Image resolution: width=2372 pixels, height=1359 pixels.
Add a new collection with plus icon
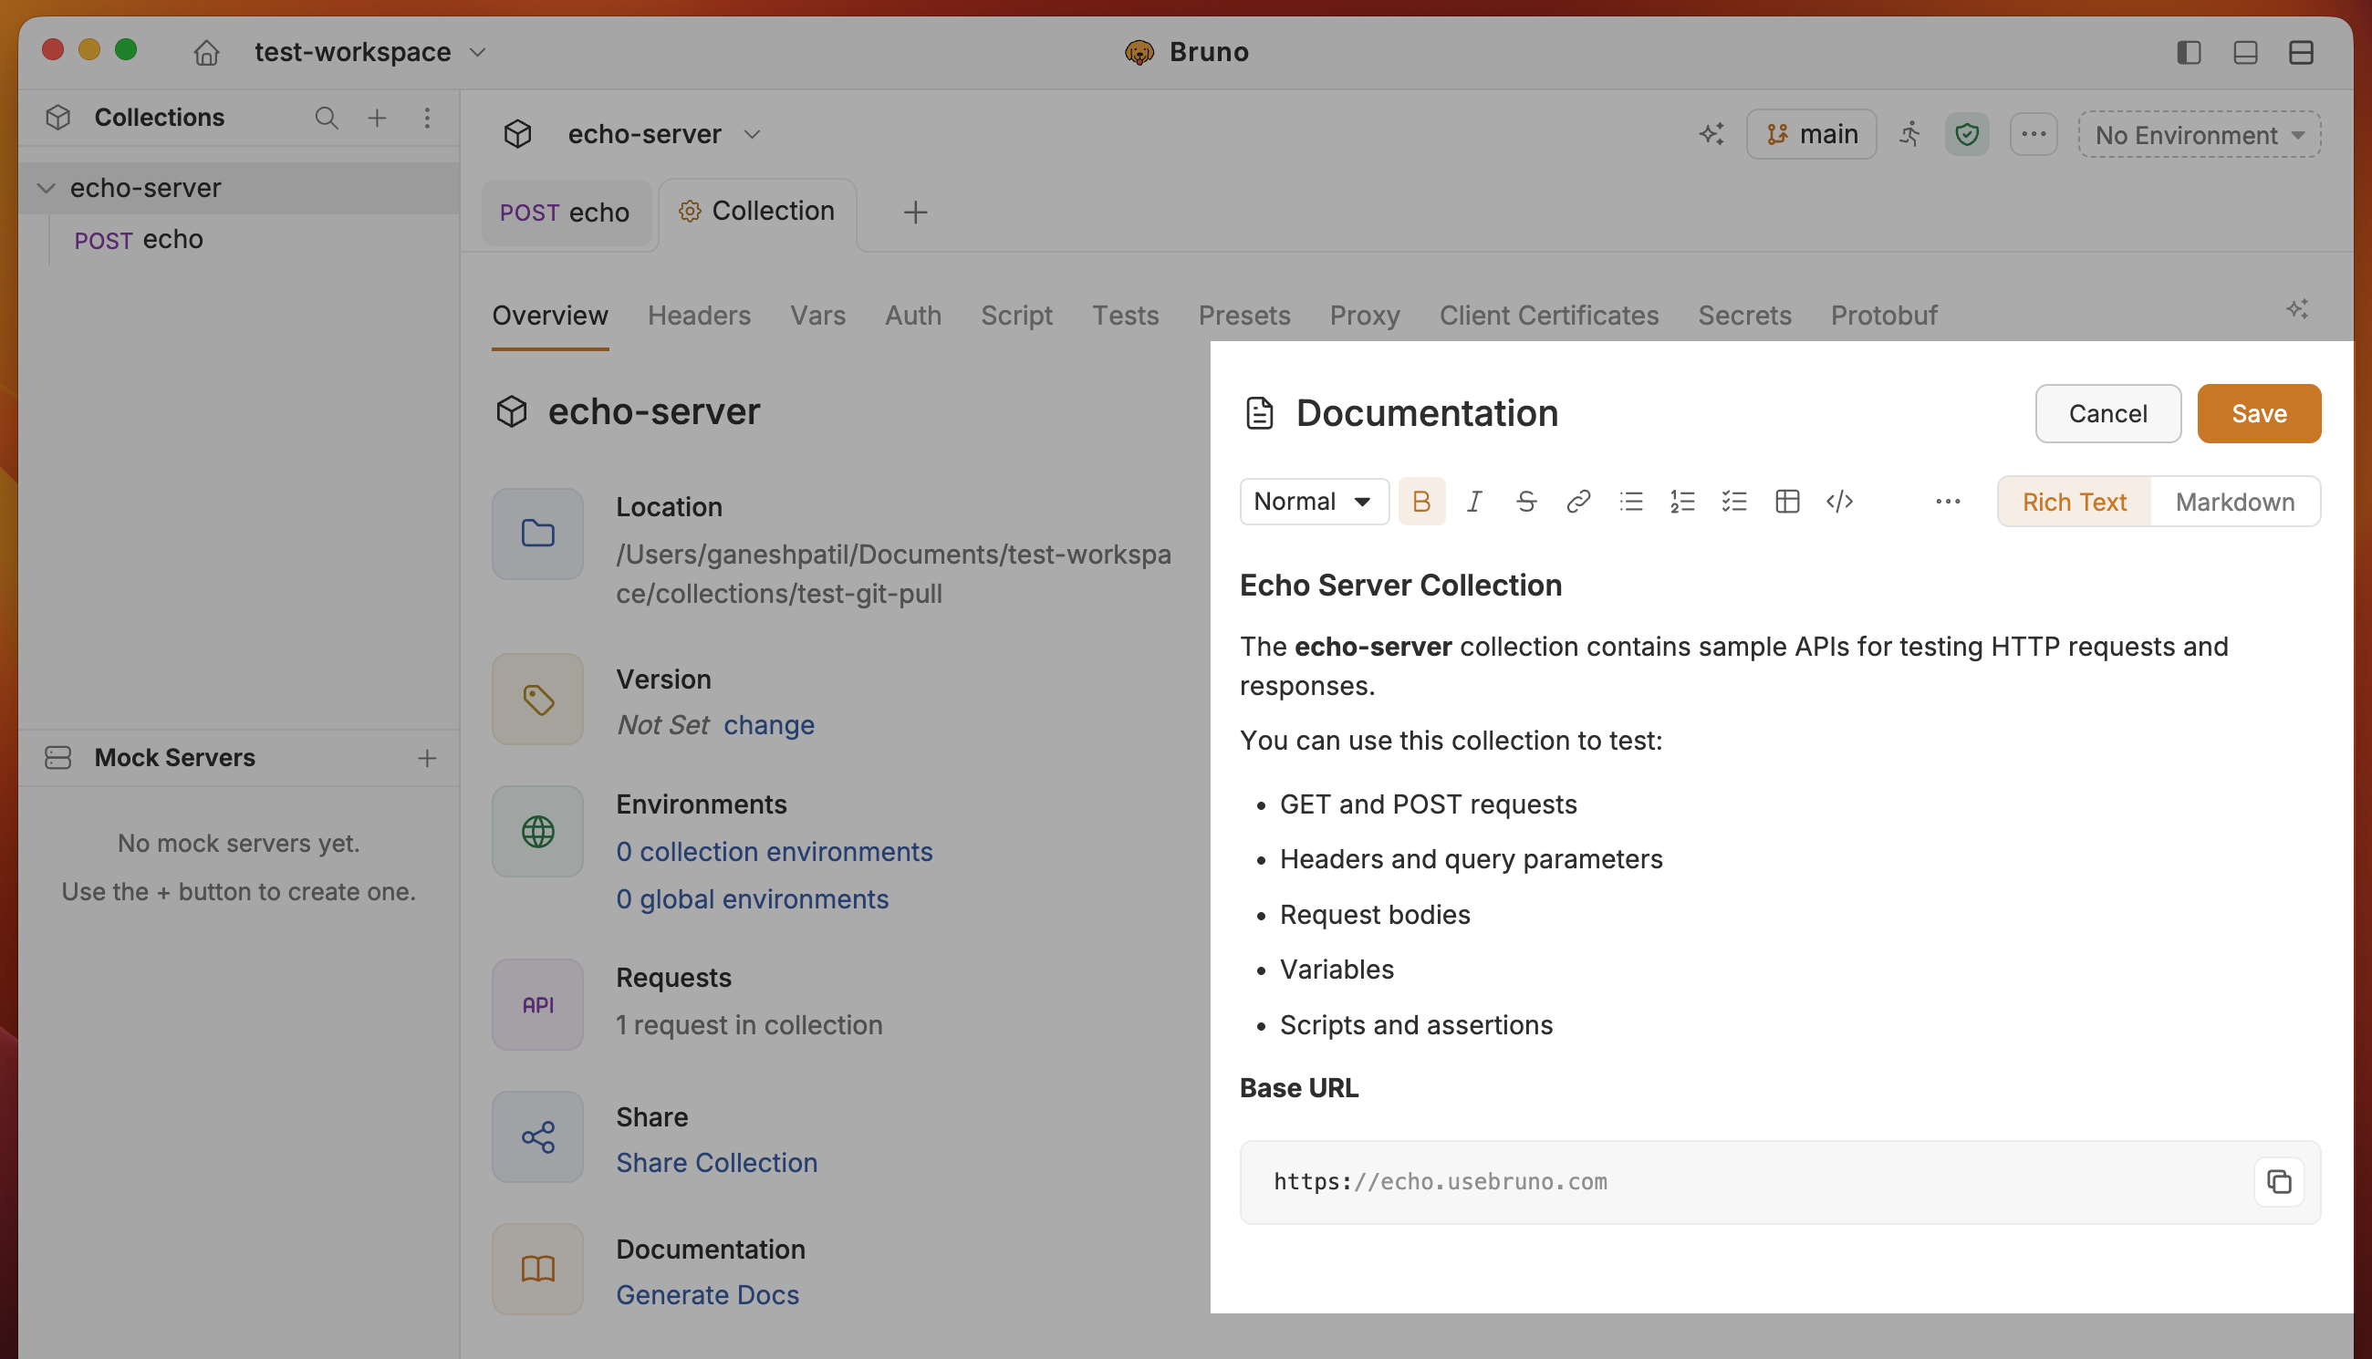377,118
